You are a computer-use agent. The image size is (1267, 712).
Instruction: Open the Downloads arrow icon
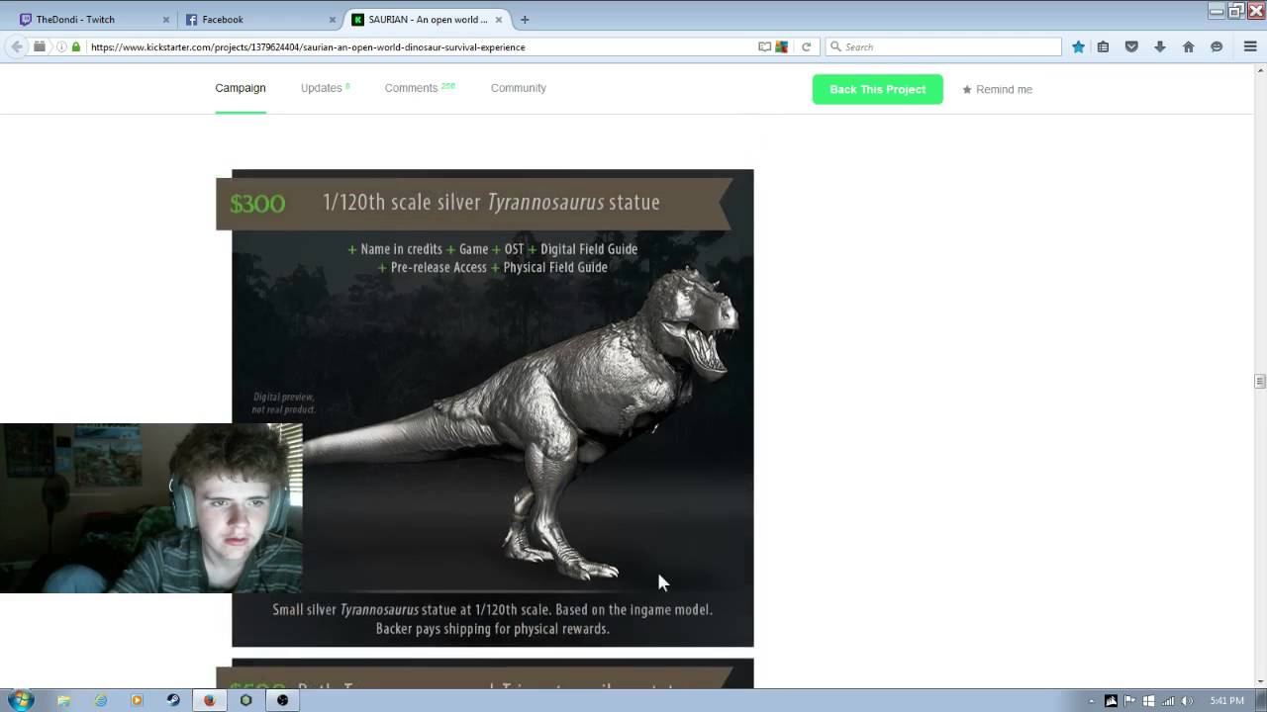coord(1160,46)
